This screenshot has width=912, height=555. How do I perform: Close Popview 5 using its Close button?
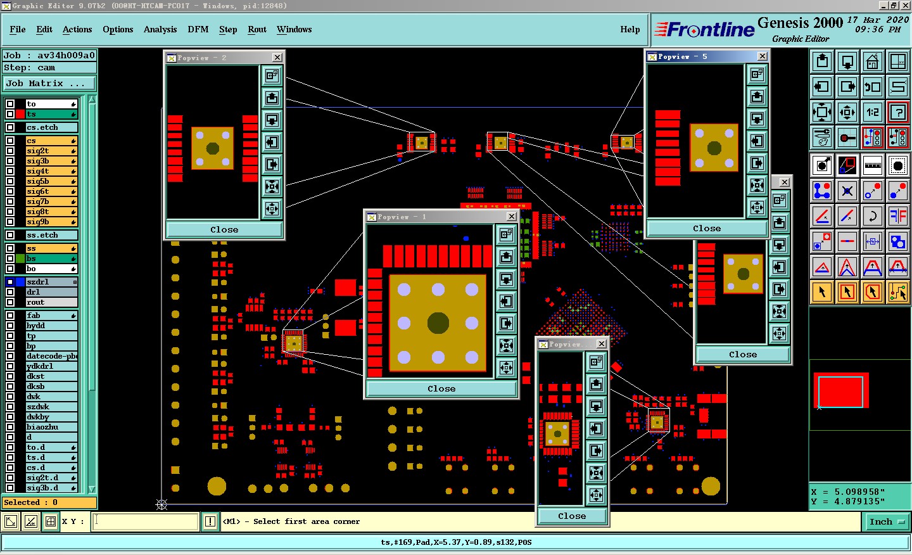pos(707,228)
